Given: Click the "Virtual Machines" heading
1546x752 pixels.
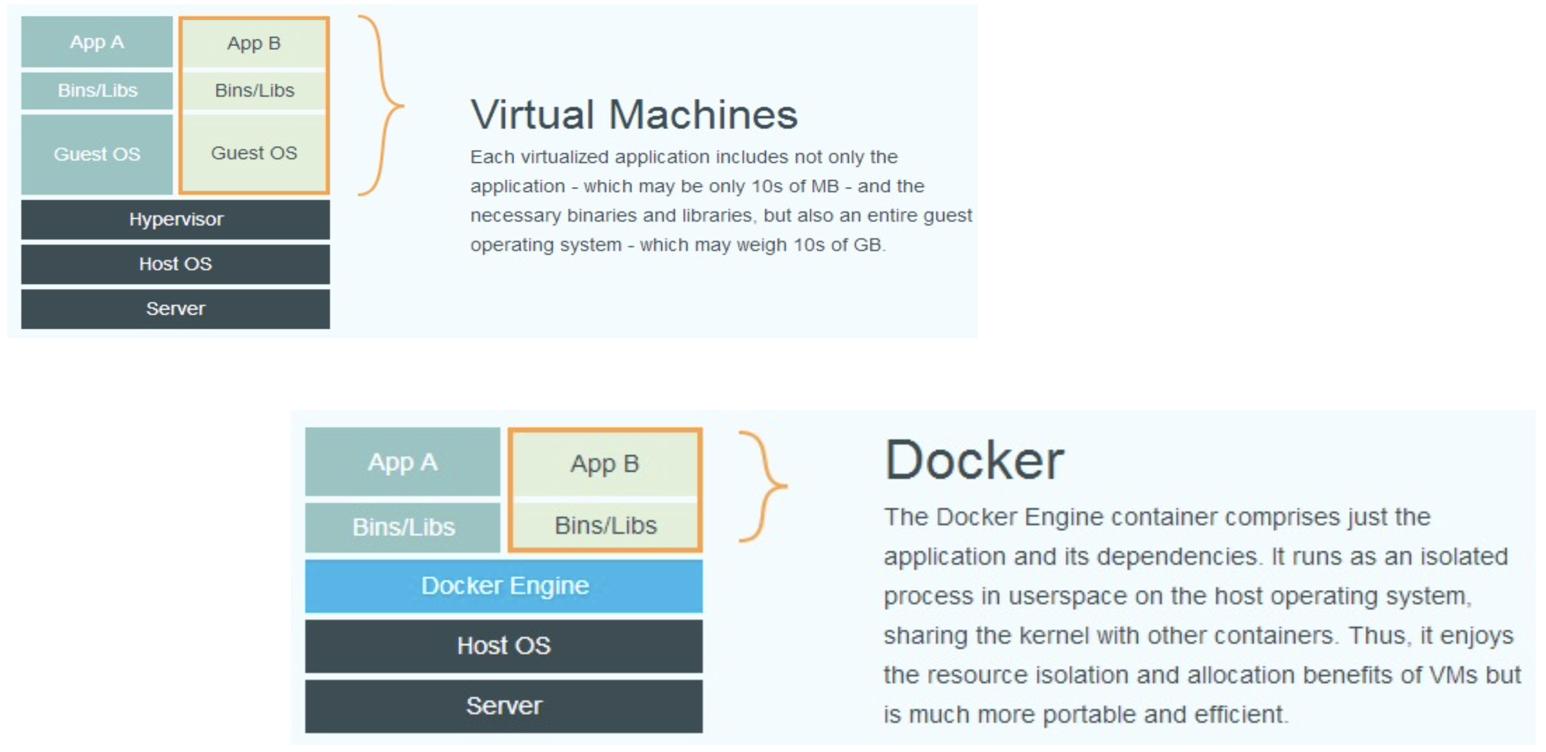Looking at the screenshot, I should point(634,115).
